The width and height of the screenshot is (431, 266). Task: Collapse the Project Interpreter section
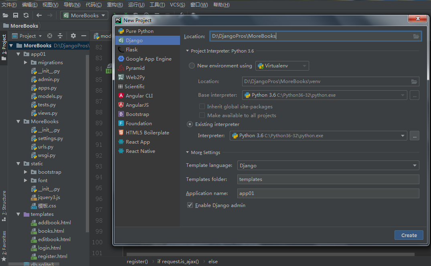188,51
